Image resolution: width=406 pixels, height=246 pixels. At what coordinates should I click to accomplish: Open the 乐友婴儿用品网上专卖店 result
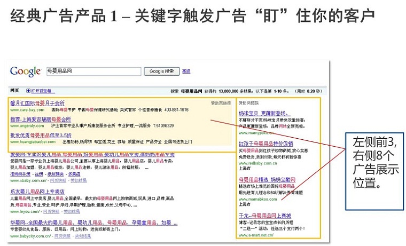coord(37,192)
